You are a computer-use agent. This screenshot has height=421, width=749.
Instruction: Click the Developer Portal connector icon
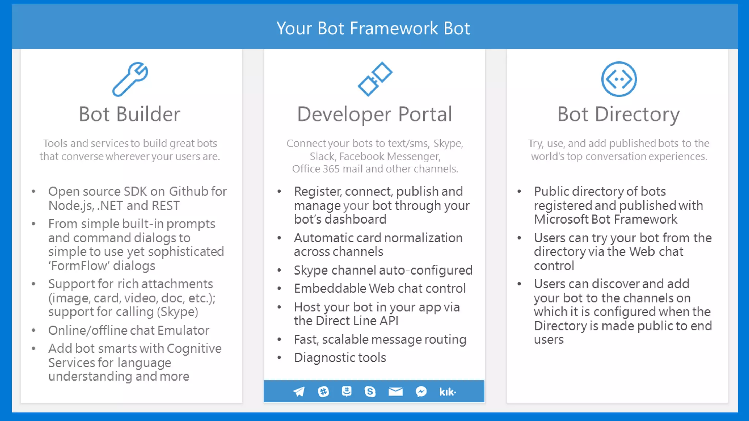tap(375, 79)
